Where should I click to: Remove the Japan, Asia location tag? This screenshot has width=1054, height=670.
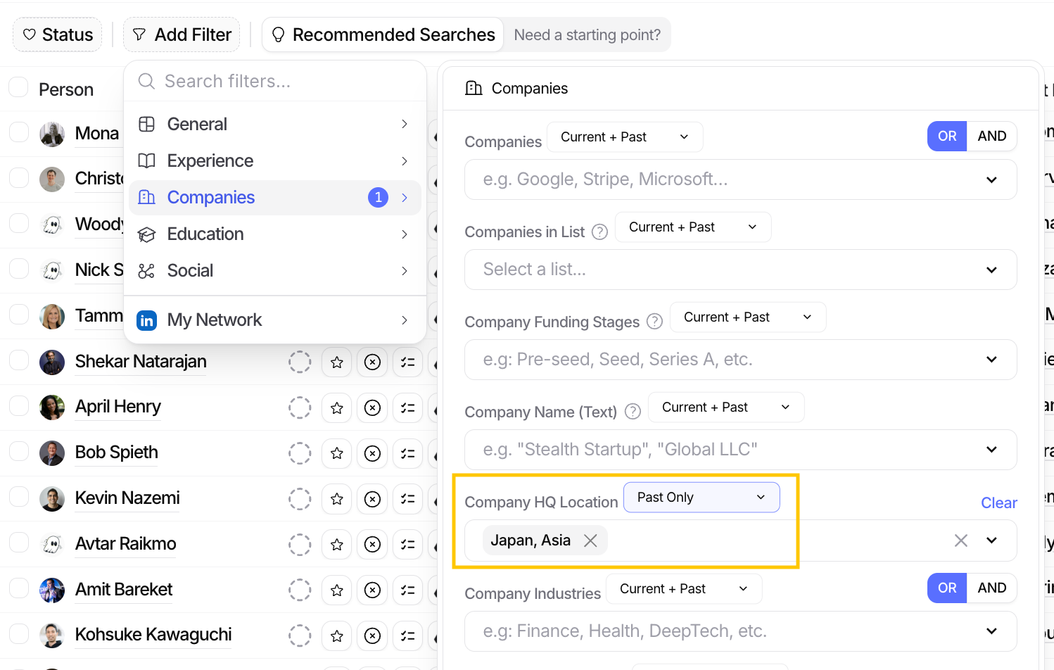pos(590,541)
